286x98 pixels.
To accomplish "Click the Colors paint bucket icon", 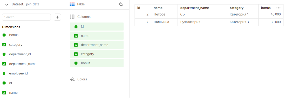I will 72,79.
